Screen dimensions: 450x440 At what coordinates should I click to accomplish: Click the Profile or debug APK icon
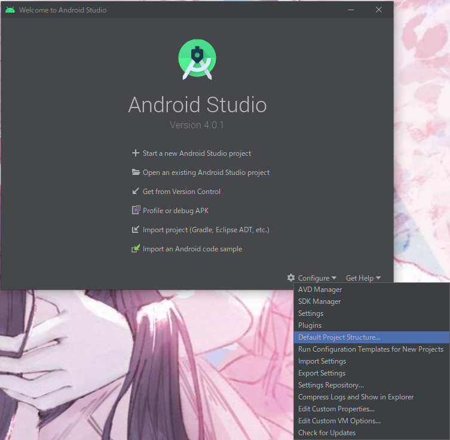coord(136,210)
